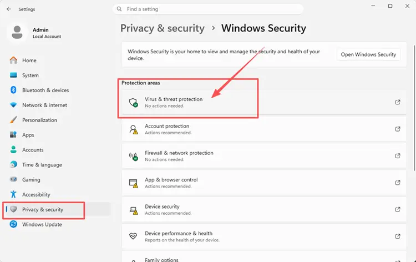Open Home in the sidebar

tap(57, 61)
